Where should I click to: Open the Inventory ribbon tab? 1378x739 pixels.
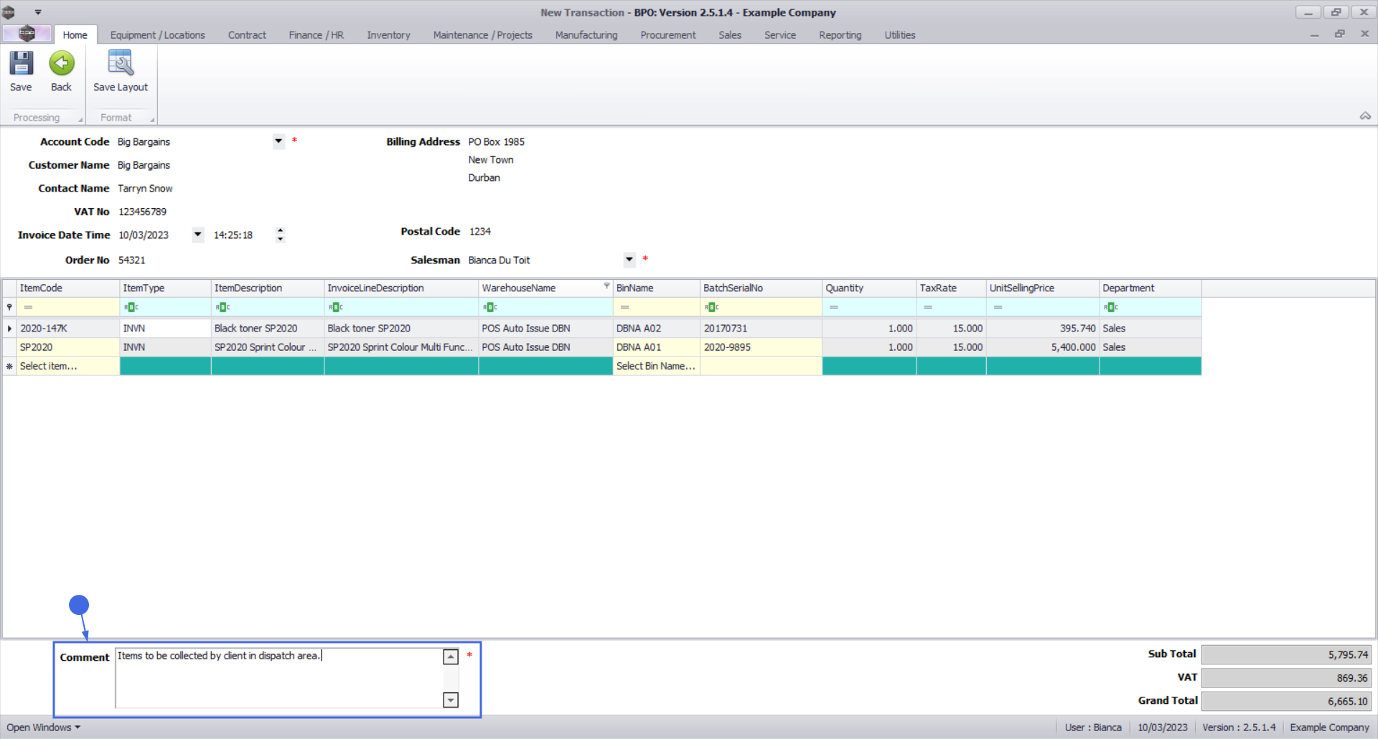pyautogui.click(x=388, y=35)
